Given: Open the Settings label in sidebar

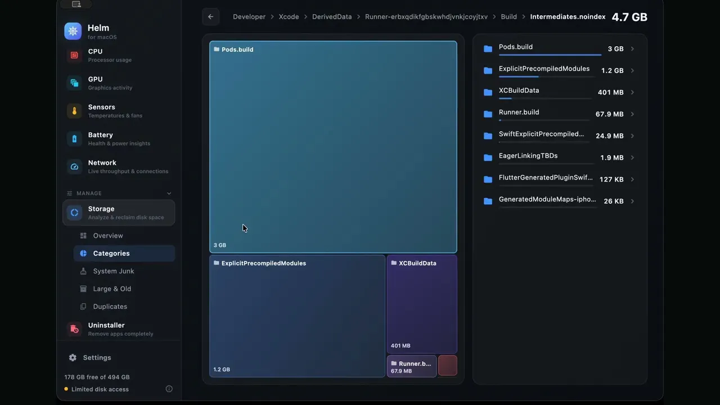Looking at the screenshot, I should pyautogui.click(x=97, y=358).
